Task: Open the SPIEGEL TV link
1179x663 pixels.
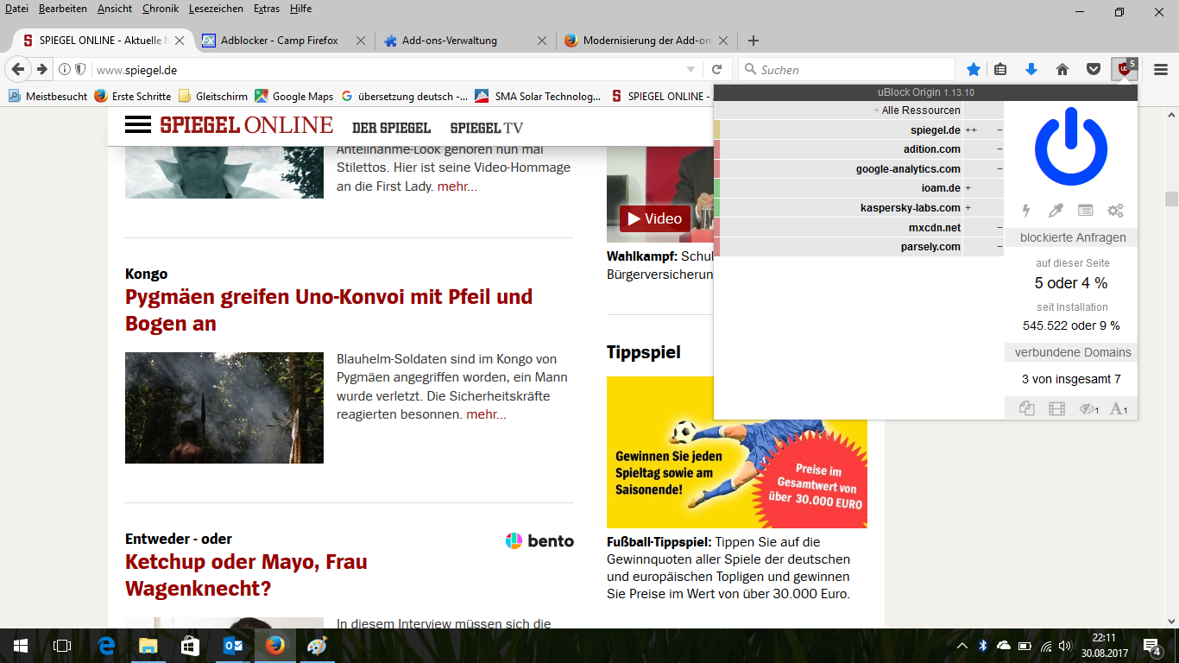Action: (x=487, y=128)
